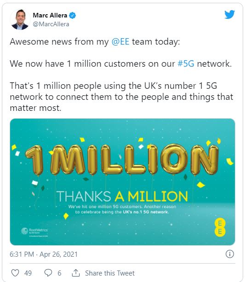Click the share upload arrow icon
This screenshot has height=282, width=245.
pyautogui.click(x=76, y=273)
